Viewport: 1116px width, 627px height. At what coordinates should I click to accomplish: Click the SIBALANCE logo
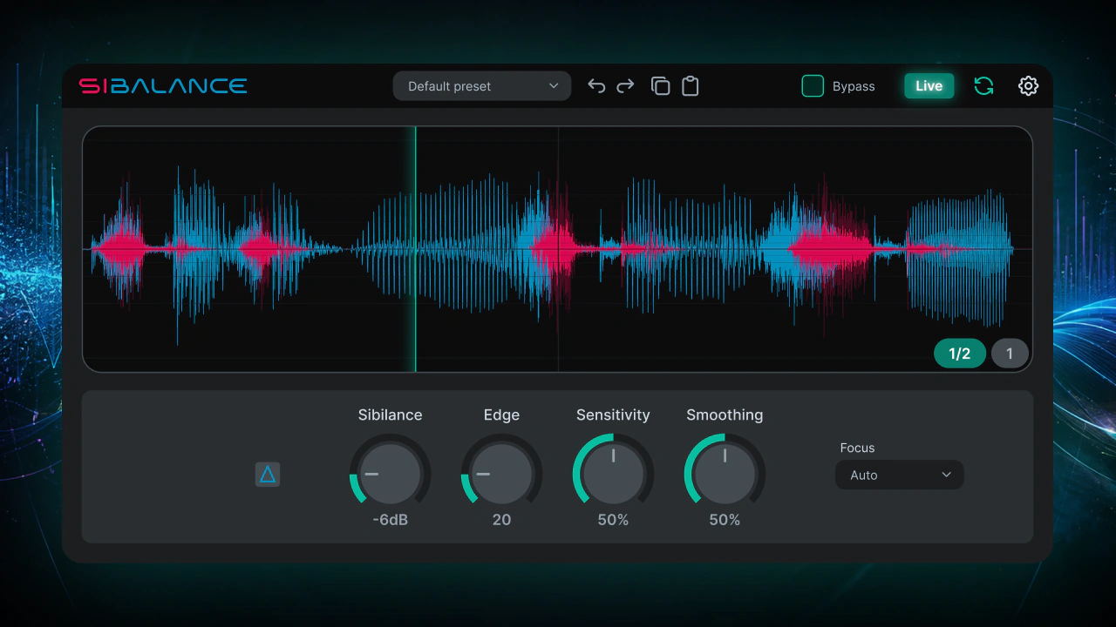point(163,86)
